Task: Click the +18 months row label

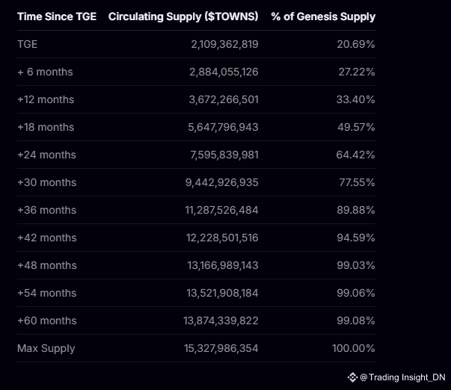Action: [x=46, y=127]
